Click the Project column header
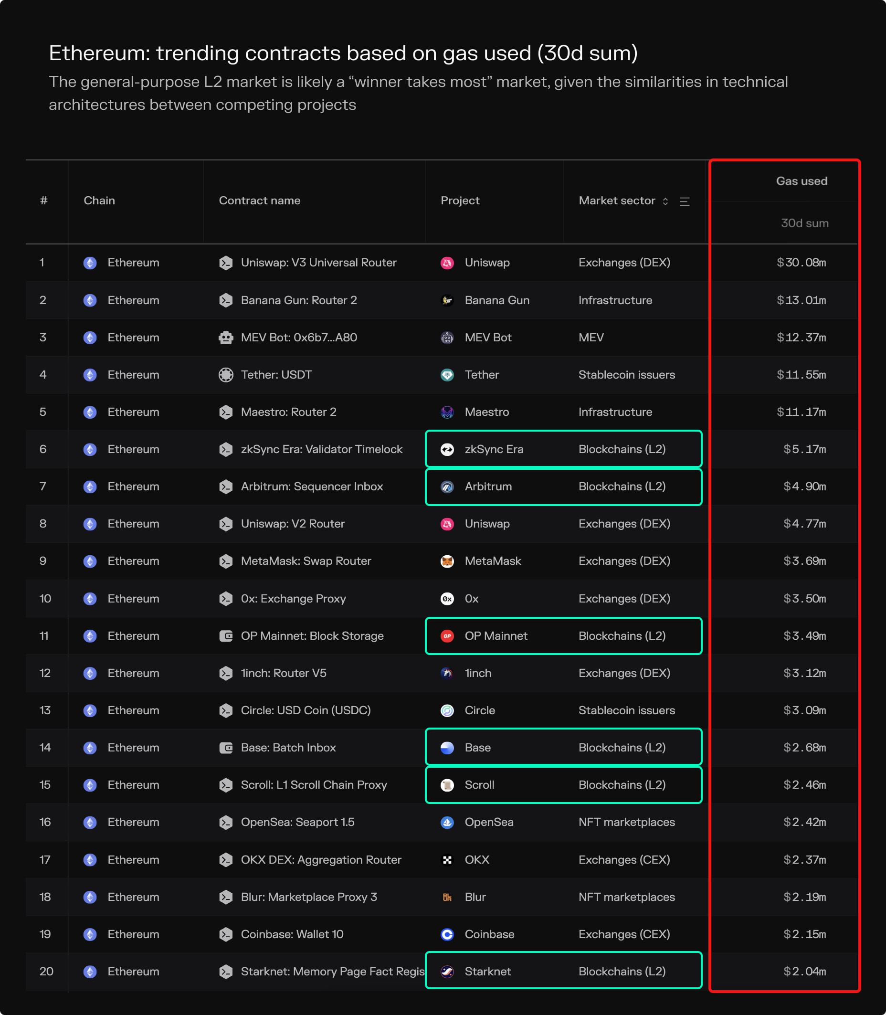This screenshot has width=886, height=1015. pos(460,201)
